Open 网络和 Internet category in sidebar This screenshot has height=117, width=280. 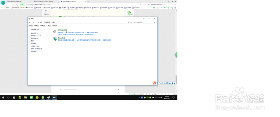[x=36, y=36]
